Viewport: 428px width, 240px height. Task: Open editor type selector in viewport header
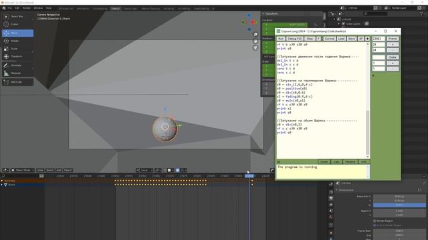(5, 170)
